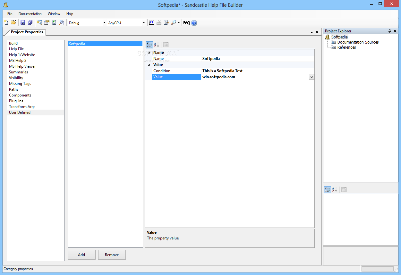The height and width of the screenshot is (275, 401).
Task: Select the MS Help 2 category
Action: (x=36, y=61)
